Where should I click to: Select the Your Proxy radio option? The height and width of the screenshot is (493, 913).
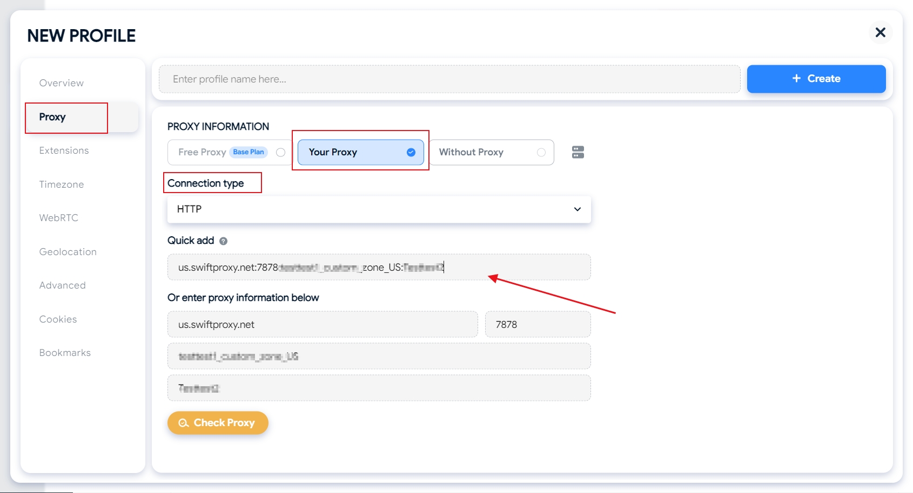pyautogui.click(x=411, y=152)
